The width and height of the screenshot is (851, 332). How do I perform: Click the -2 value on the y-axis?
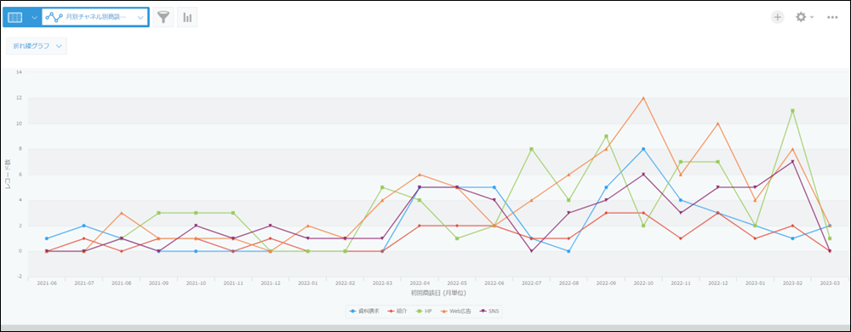pos(19,277)
